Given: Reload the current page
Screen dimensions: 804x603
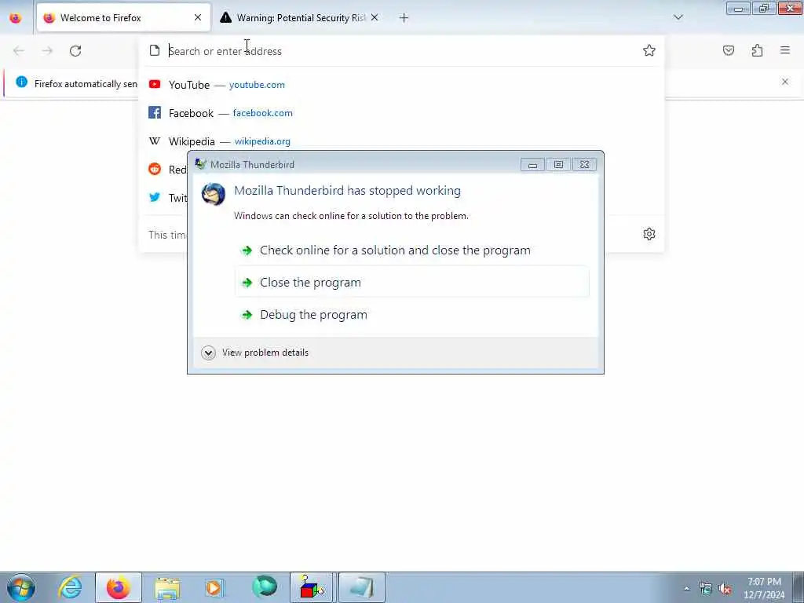Looking at the screenshot, I should (75, 51).
